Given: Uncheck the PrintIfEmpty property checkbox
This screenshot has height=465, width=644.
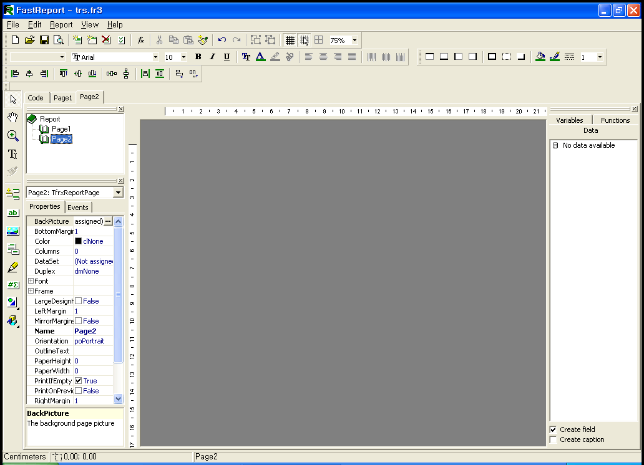Looking at the screenshot, I should (x=79, y=381).
